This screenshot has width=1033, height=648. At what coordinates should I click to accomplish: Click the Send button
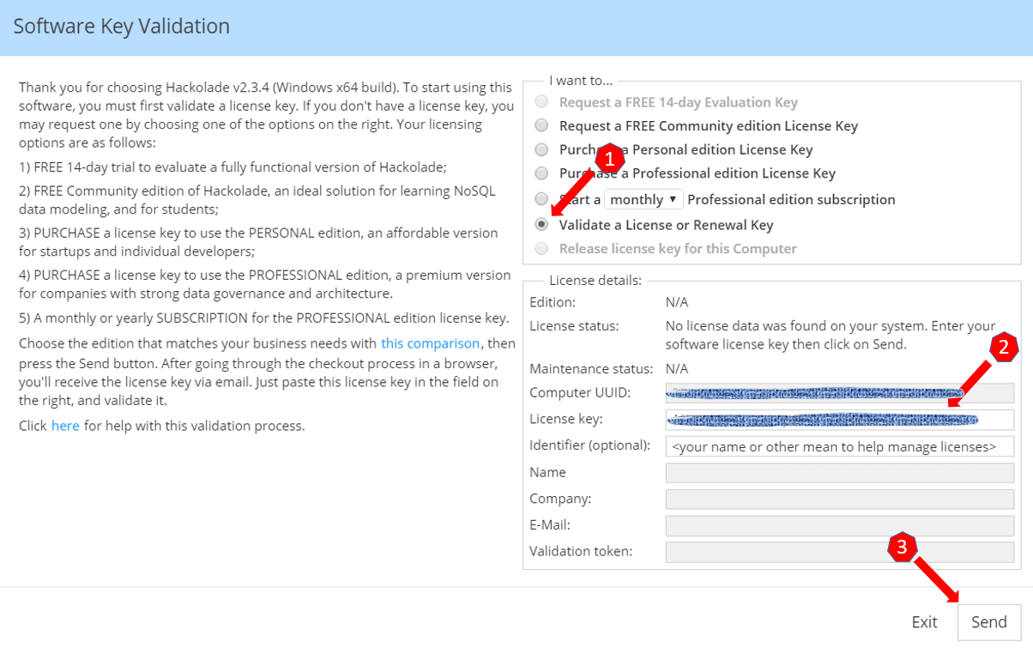point(988,622)
